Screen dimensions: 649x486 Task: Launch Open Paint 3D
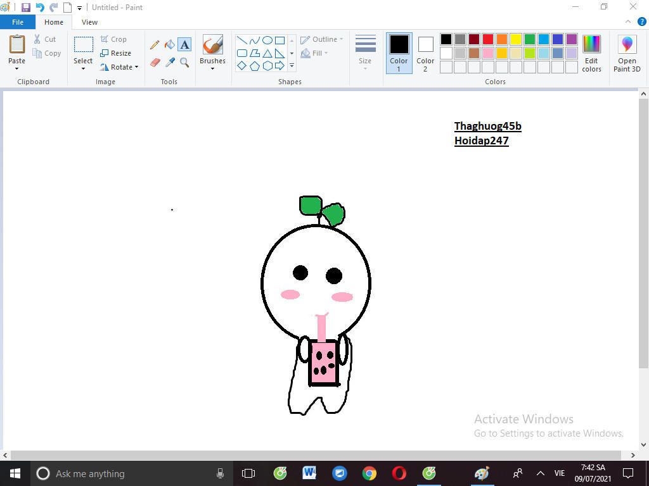(627, 53)
